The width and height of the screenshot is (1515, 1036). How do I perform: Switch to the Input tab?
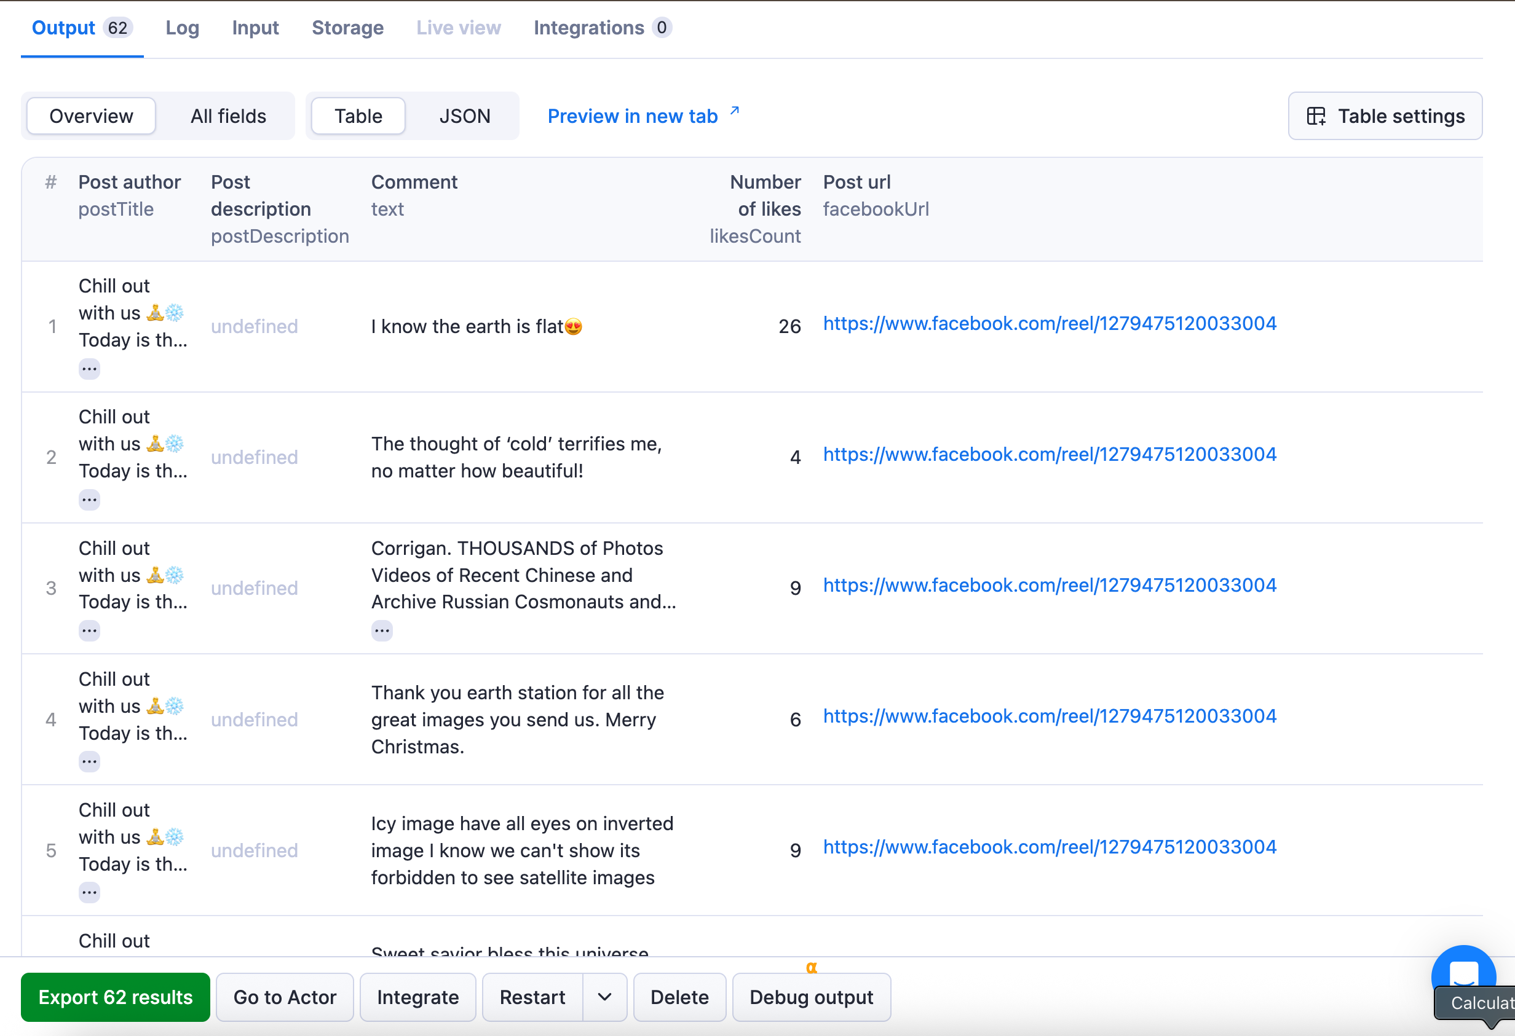tap(255, 28)
